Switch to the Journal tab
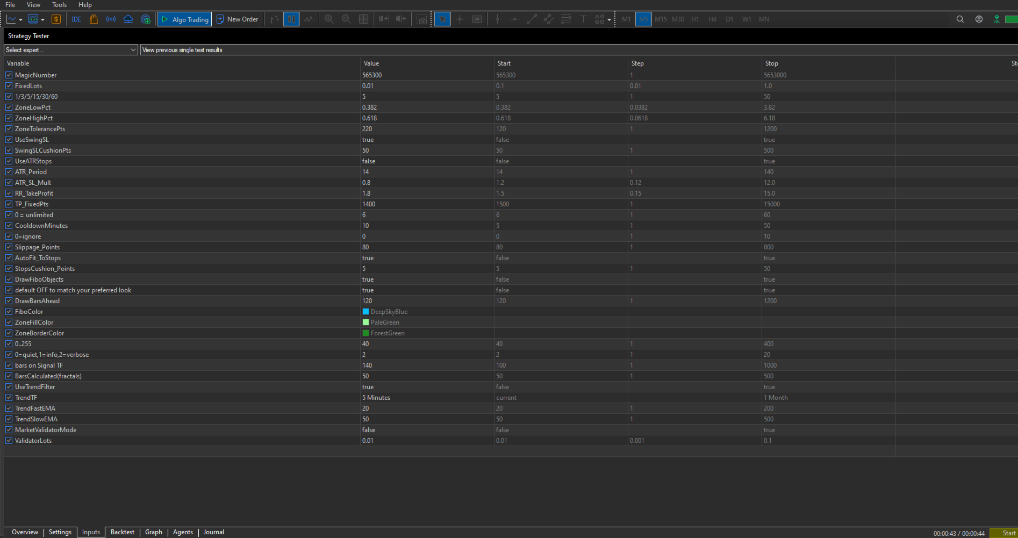Image resolution: width=1018 pixels, height=538 pixels. coord(214,532)
